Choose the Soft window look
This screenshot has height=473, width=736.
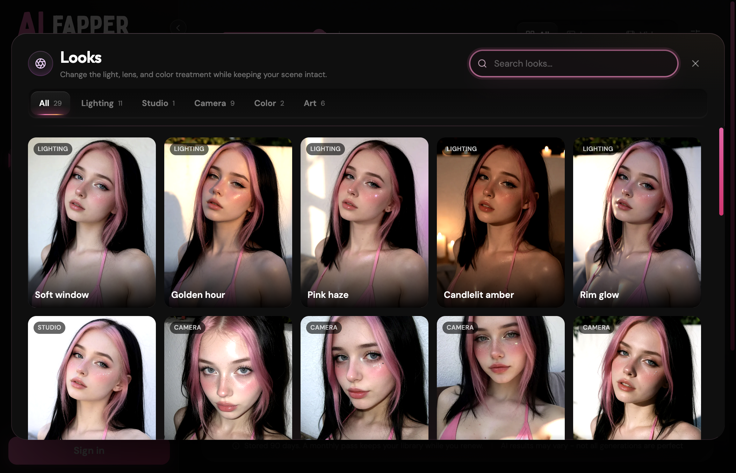tap(92, 222)
